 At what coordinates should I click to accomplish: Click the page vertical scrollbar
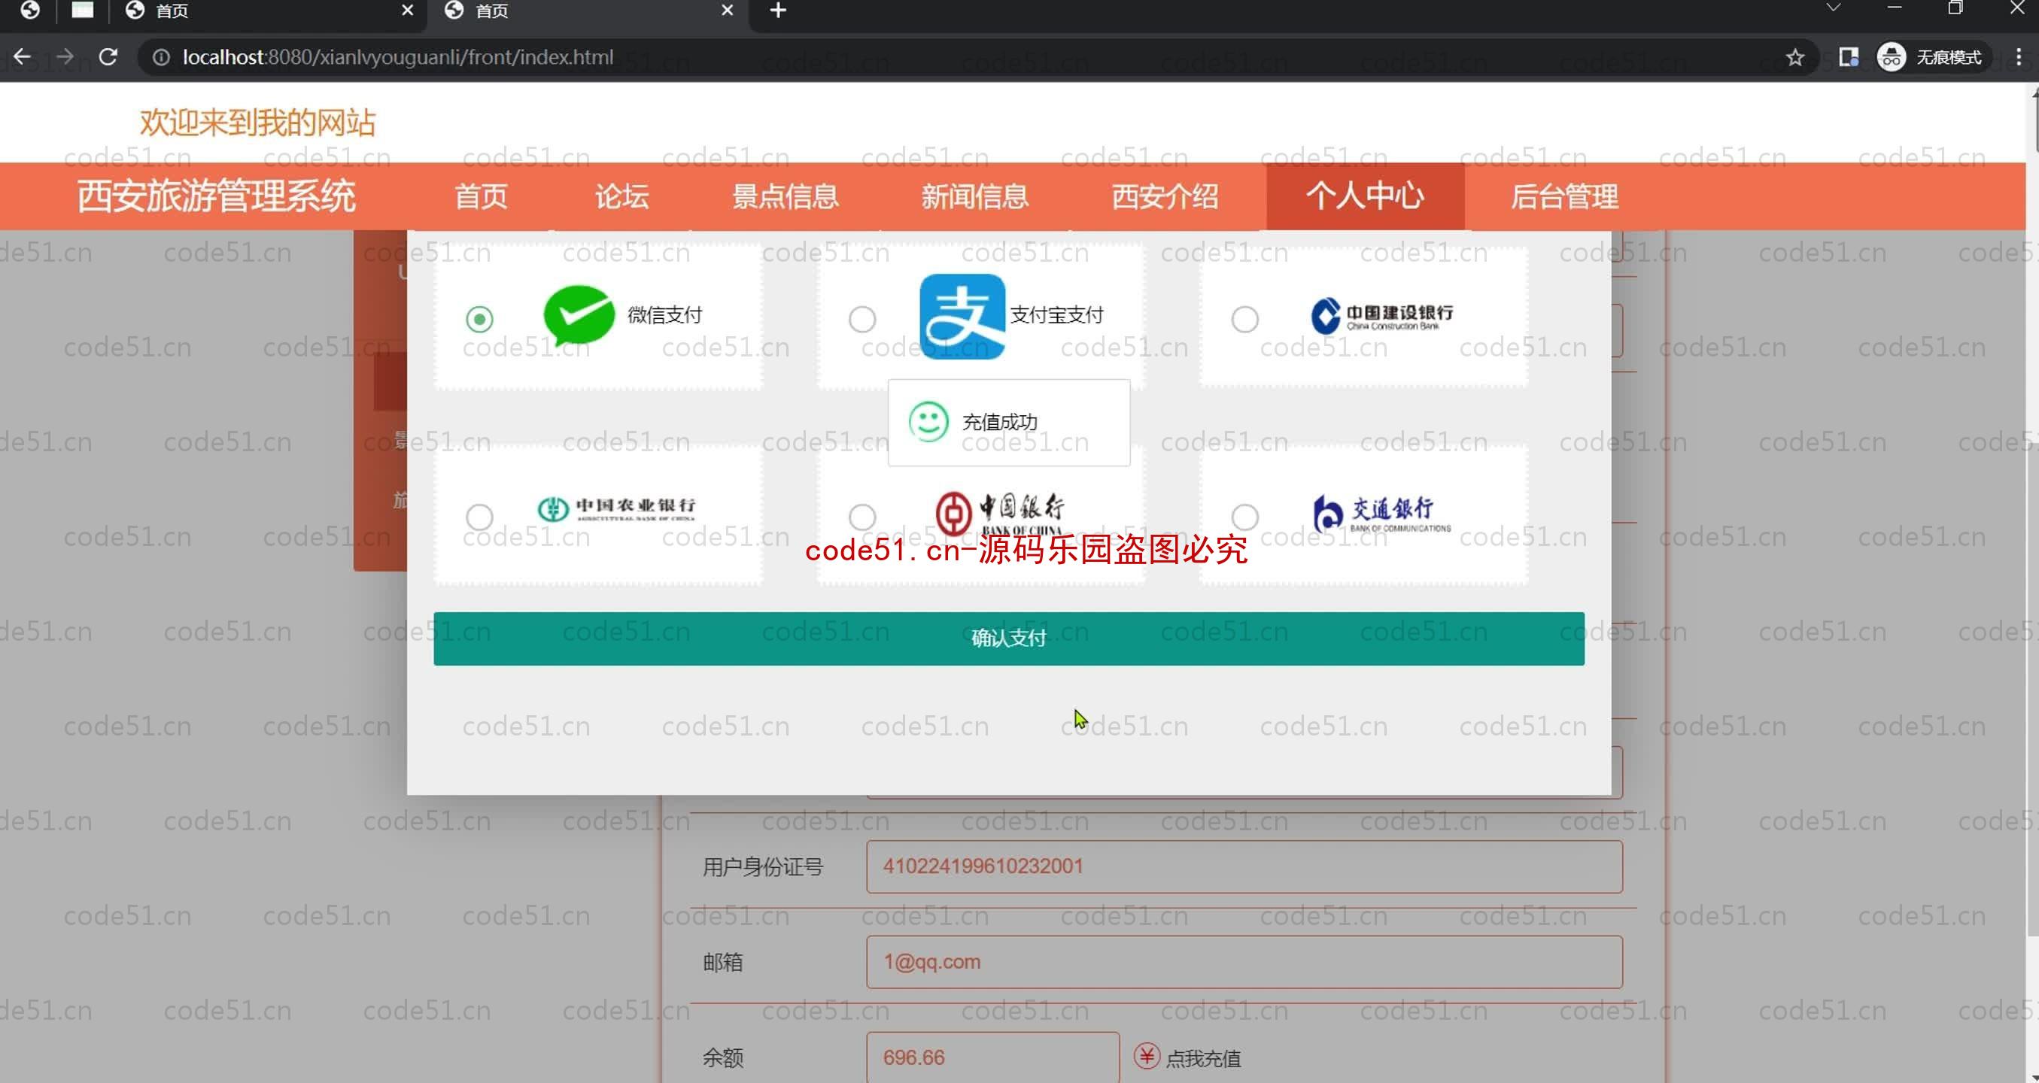point(2032,581)
